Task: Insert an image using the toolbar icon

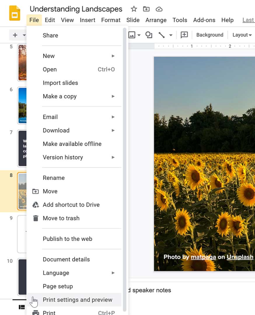Action: tap(132, 35)
